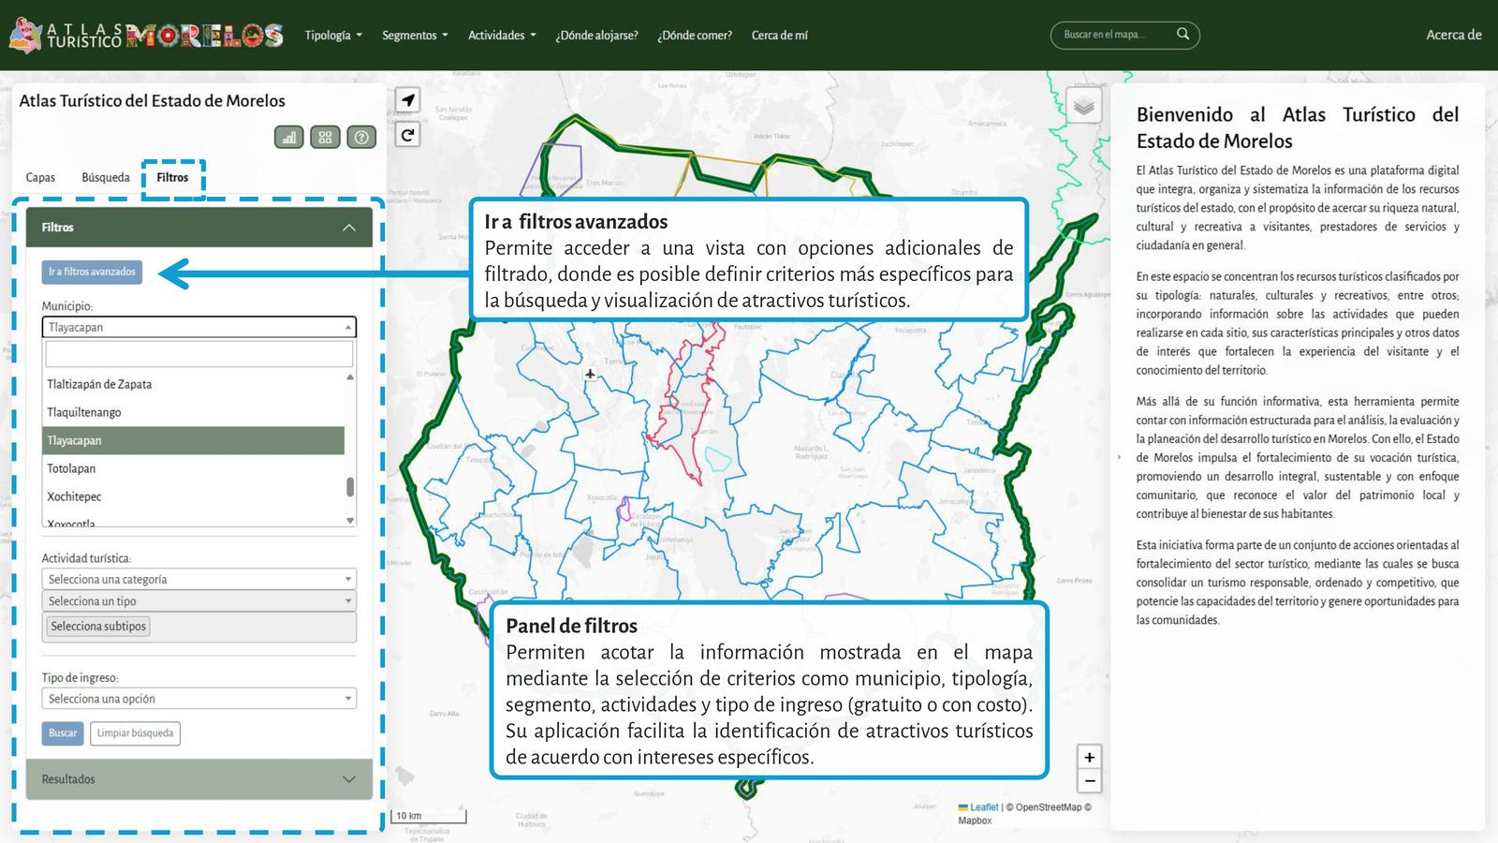The width and height of the screenshot is (1498, 843).
Task: Open the map layers control icon
Action: point(1083,106)
